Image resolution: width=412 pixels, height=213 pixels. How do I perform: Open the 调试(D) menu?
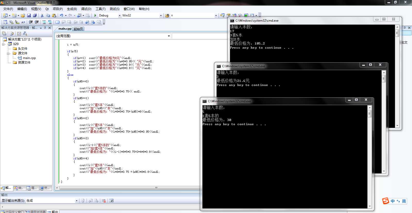(86, 9)
